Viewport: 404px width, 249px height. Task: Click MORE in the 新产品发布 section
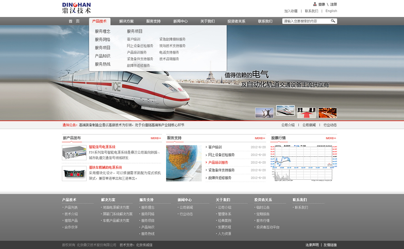pyautogui.click(x=156, y=138)
